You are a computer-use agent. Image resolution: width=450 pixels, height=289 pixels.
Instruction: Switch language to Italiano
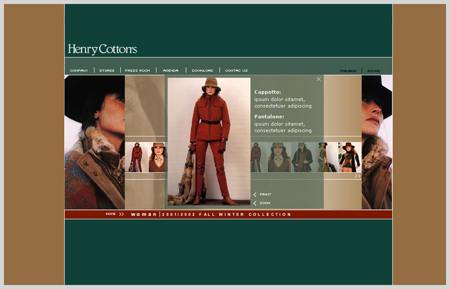pos(348,71)
